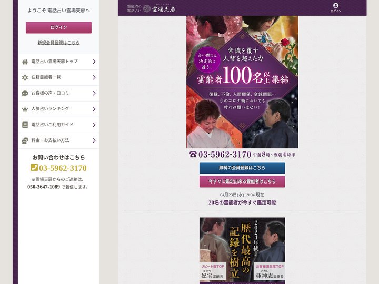
Task: Click the speech bubble icon for お客様の声・口コミ
Action: (25, 93)
